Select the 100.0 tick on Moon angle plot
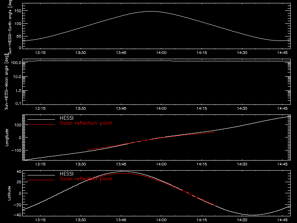Screen dimensions: 297x223 click(16, 62)
